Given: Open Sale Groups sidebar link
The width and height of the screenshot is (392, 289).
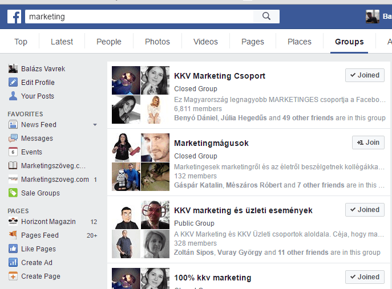Looking at the screenshot, I should (x=41, y=193).
